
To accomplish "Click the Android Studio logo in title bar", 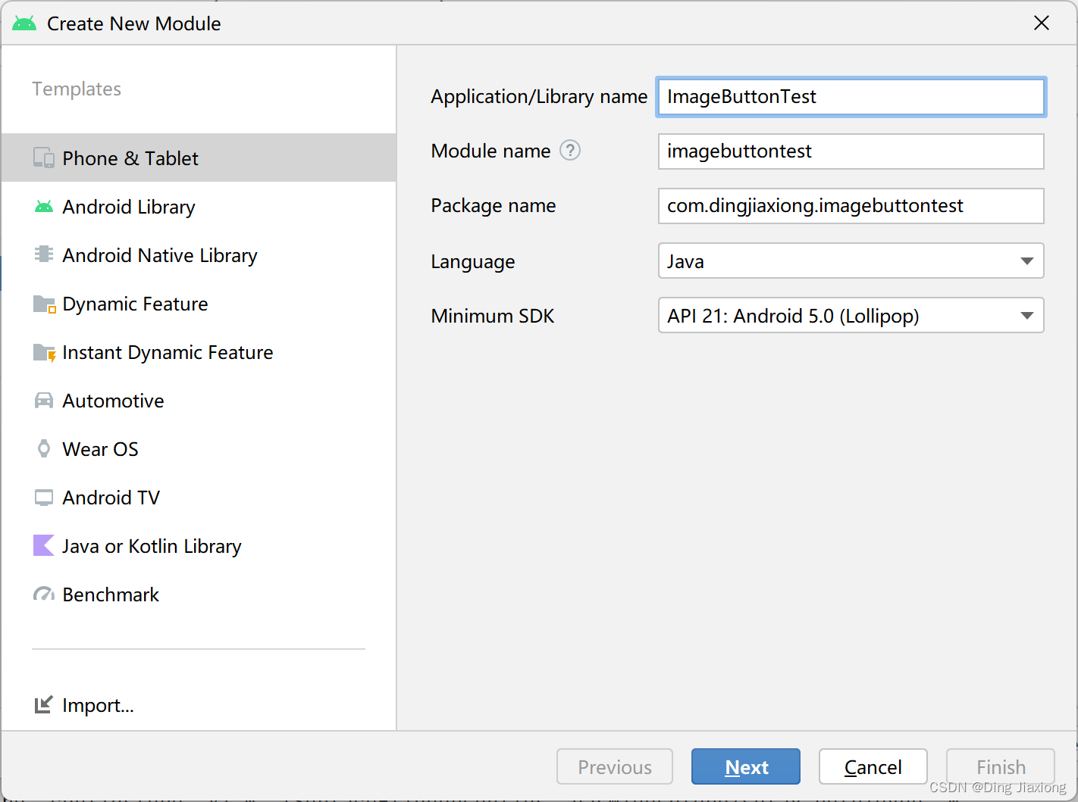I will [x=24, y=23].
